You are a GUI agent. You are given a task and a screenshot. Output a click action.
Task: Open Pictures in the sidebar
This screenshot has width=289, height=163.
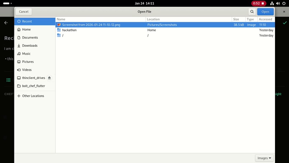point(35,62)
